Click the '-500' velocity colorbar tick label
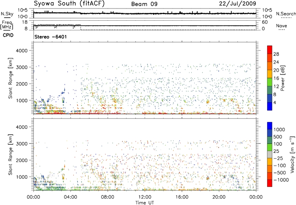 pyautogui.click(x=280, y=173)
